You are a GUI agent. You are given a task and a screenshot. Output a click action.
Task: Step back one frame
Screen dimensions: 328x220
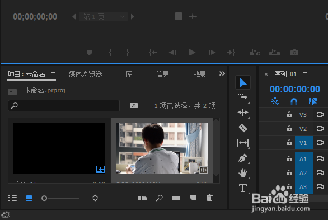(x=172, y=52)
